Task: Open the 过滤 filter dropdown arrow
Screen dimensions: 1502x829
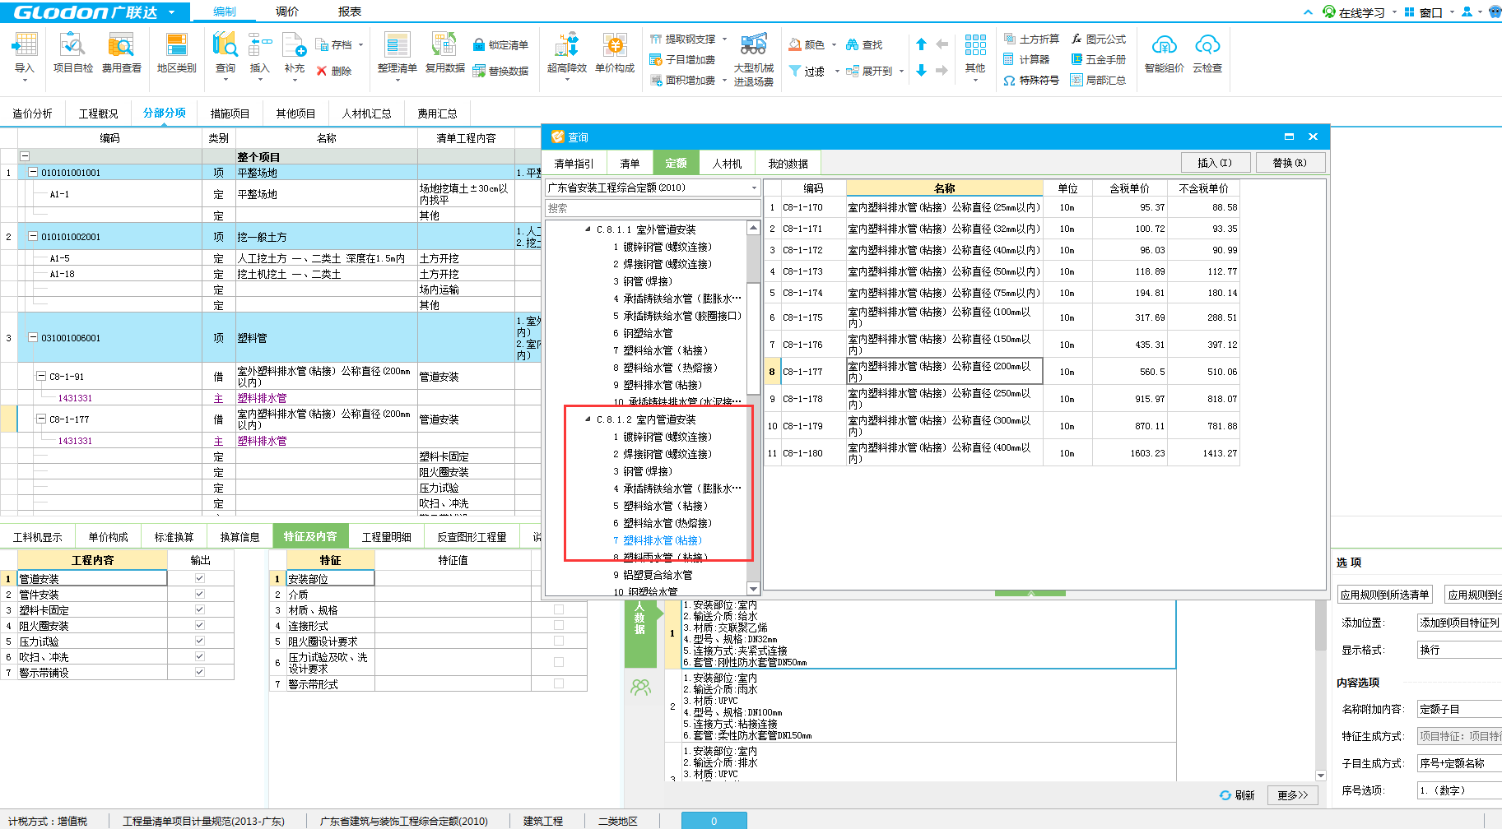Action: [837, 72]
